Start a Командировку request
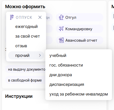The width and height of the screenshot is (114, 110). tap(79, 29)
